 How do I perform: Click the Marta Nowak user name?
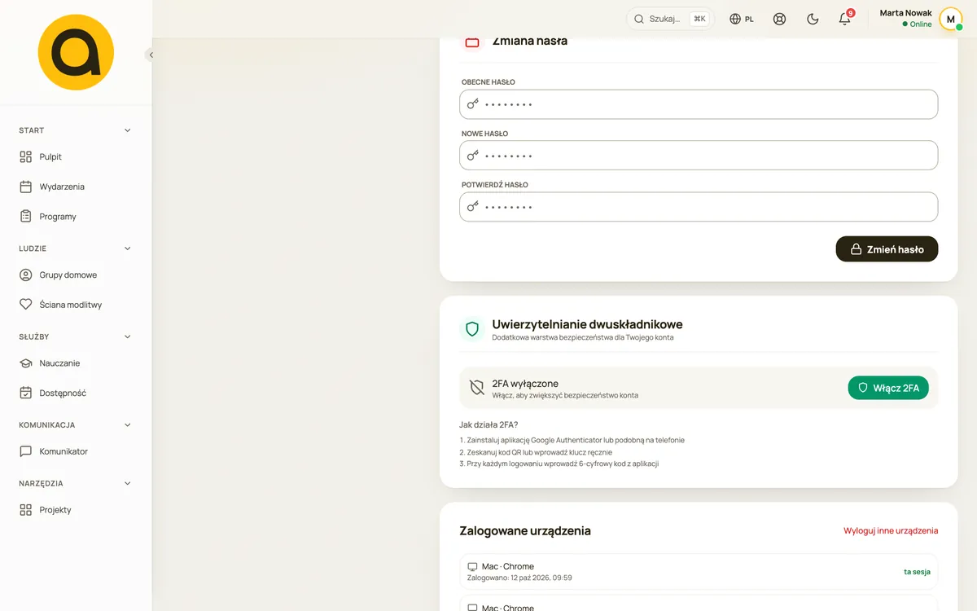[x=906, y=13]
